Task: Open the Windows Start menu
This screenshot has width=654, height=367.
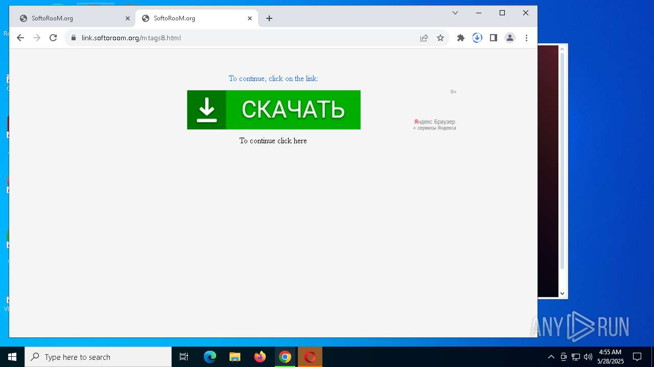Action: 12,357
